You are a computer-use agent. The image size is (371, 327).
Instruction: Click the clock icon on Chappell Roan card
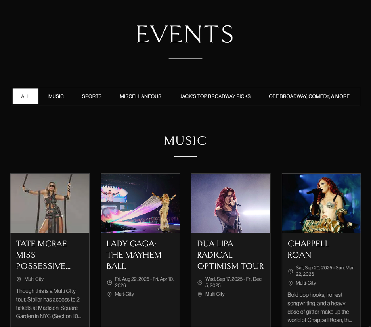pos(291,271)
